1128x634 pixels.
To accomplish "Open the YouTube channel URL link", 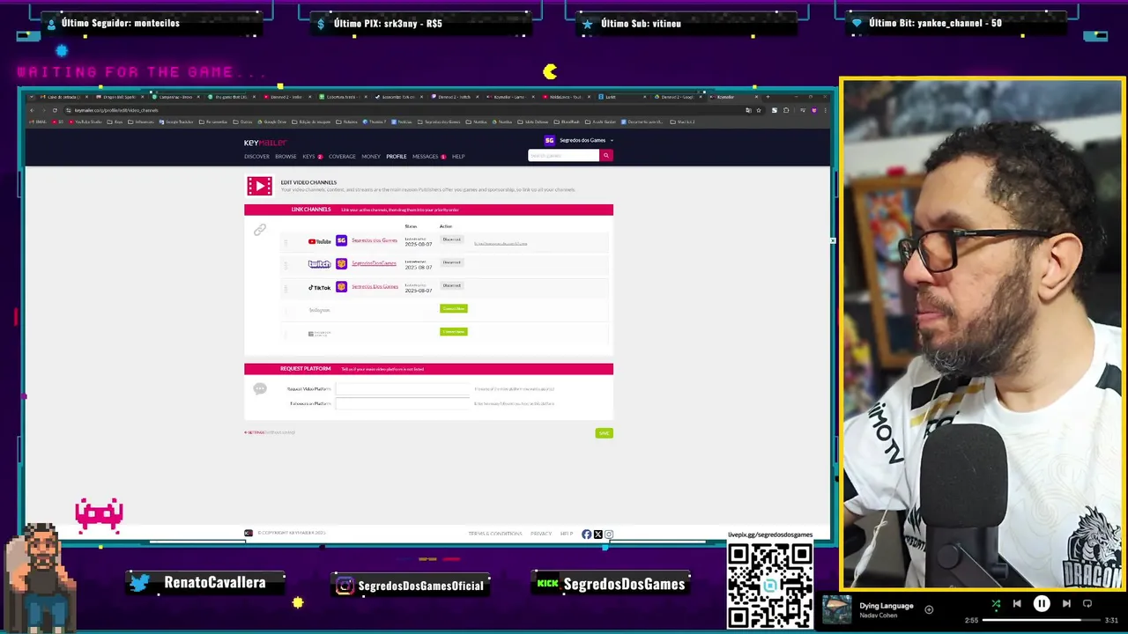I will coord(501,244).
